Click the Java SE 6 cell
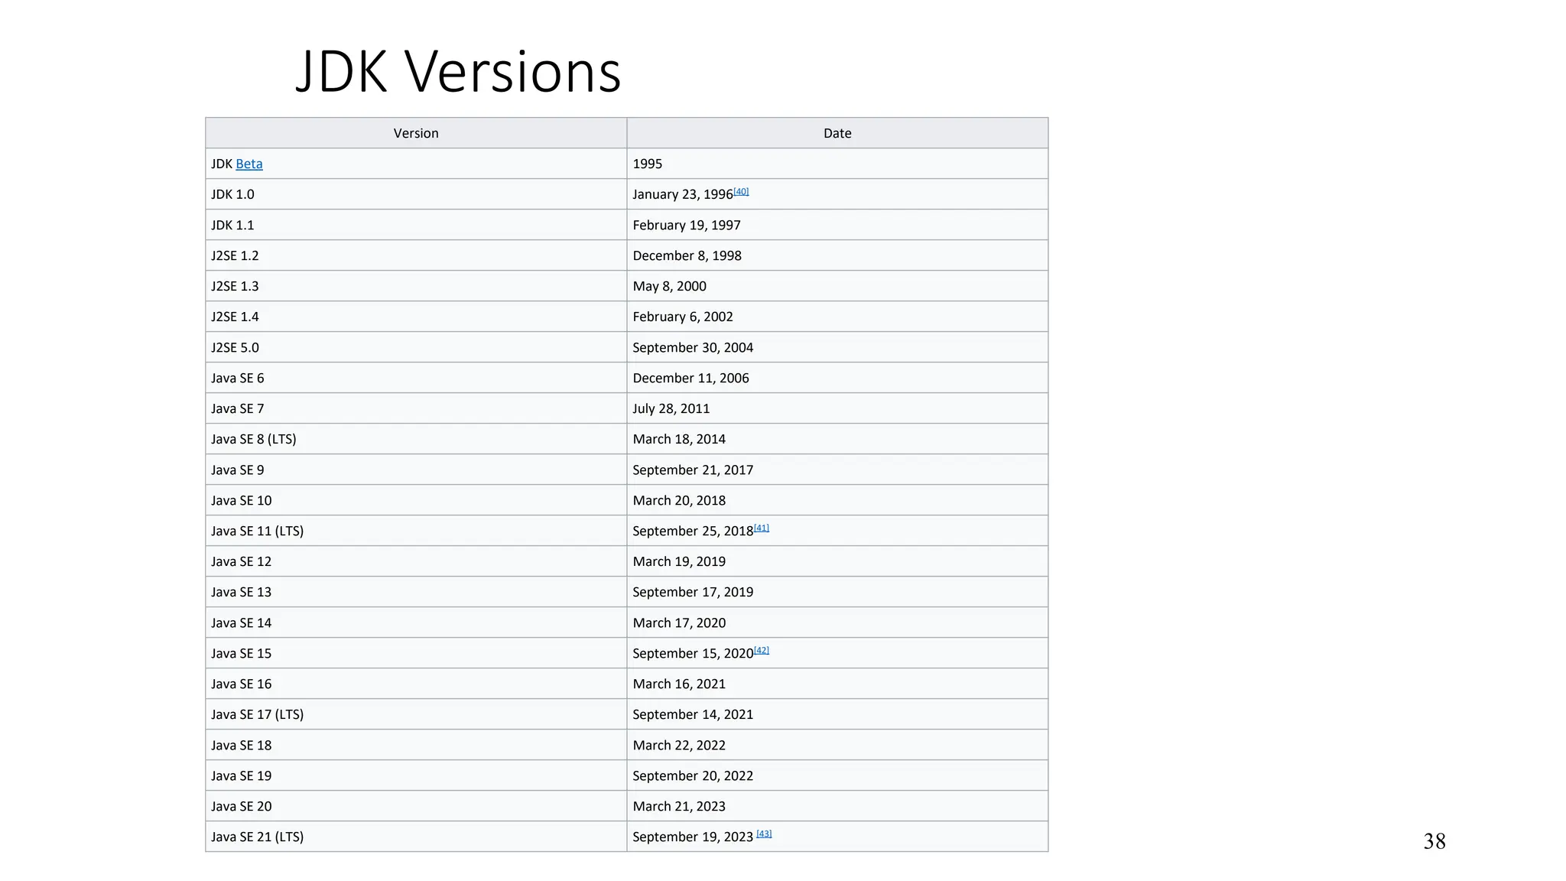Viewport: 1566px width, 881px height. 416,378
